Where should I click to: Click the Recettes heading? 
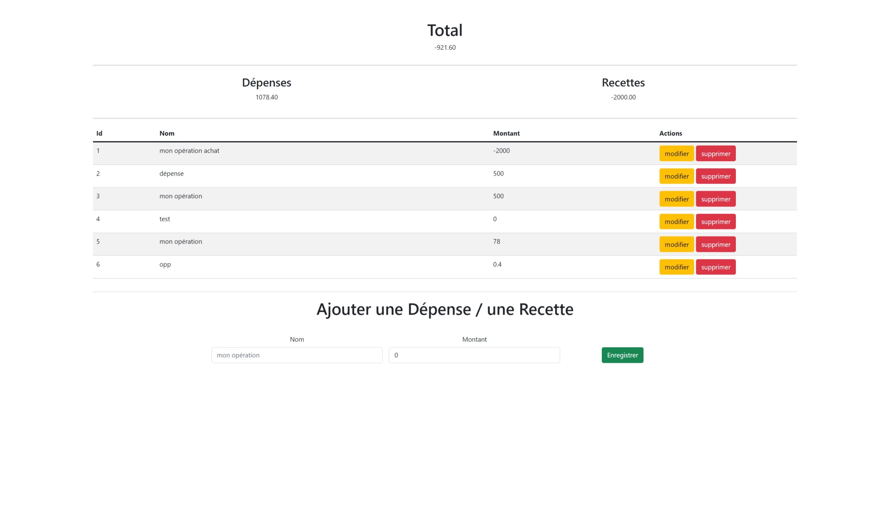[x=623, y=83]
